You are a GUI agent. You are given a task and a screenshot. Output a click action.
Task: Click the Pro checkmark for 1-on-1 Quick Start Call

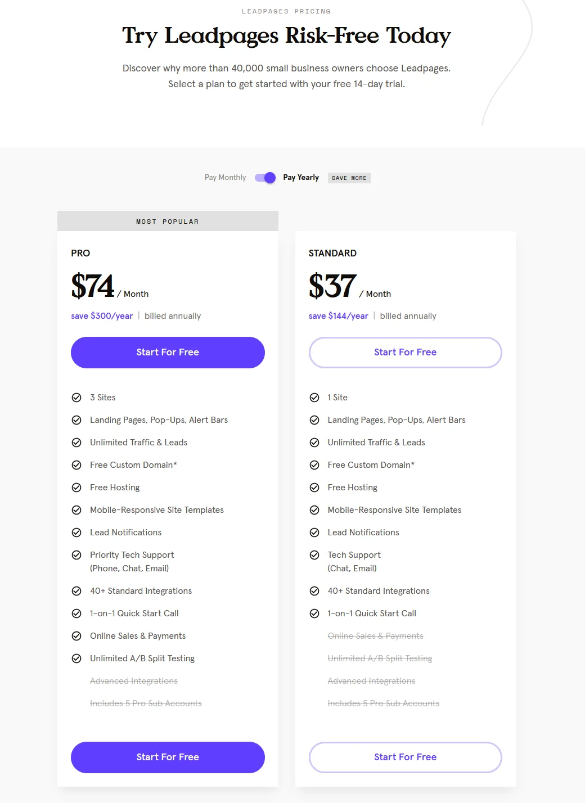[76, 613]
